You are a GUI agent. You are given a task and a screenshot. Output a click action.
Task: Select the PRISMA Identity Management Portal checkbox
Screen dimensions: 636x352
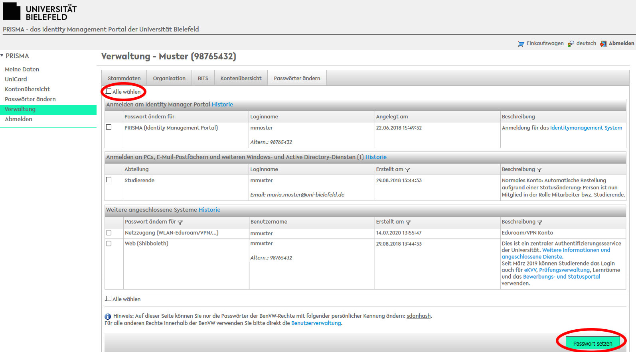coord(109,127)
